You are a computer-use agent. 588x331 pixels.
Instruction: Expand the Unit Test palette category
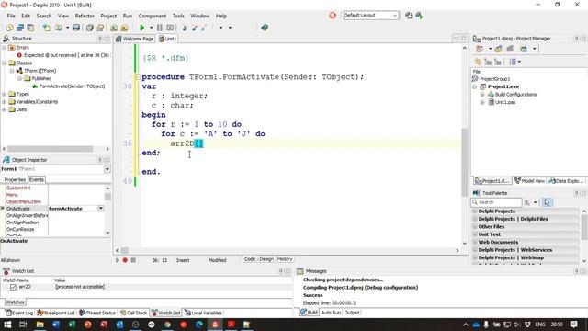[475, 234]
